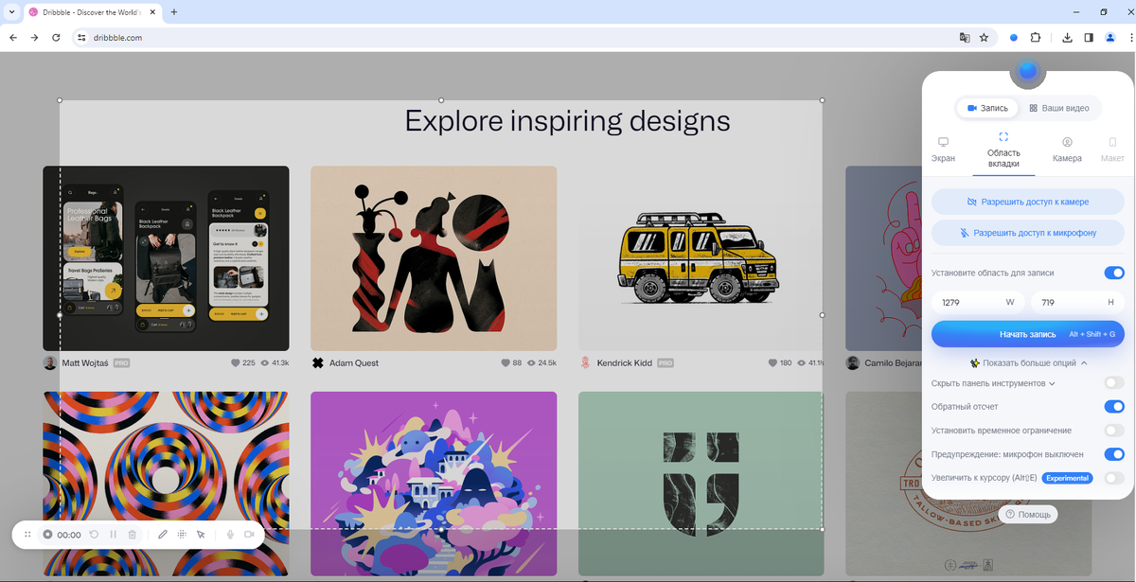Click the 'Experimental' badge label
This screenshot has height=582, width=1136.
pos(1067,478)
